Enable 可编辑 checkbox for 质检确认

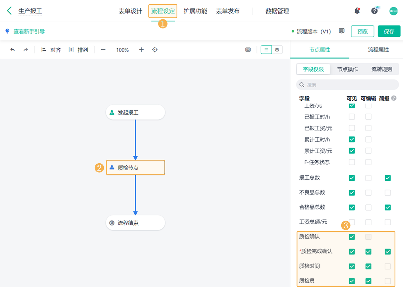click(x=368, y=237)
